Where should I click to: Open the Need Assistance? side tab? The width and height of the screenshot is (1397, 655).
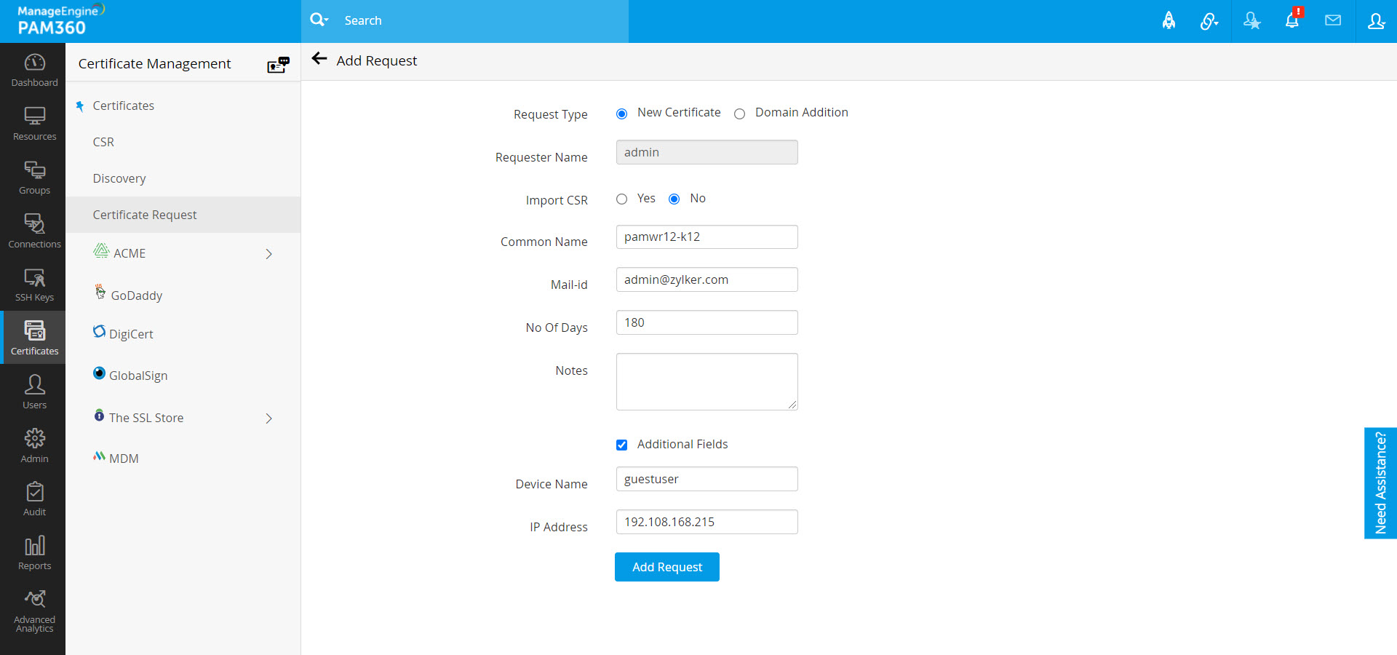1380,483
